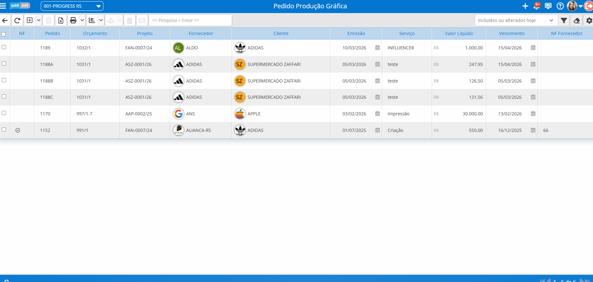Screen dimensions: 593x282
Task: Open notifications bell with 9+ badge
Action: click(537, 6)
